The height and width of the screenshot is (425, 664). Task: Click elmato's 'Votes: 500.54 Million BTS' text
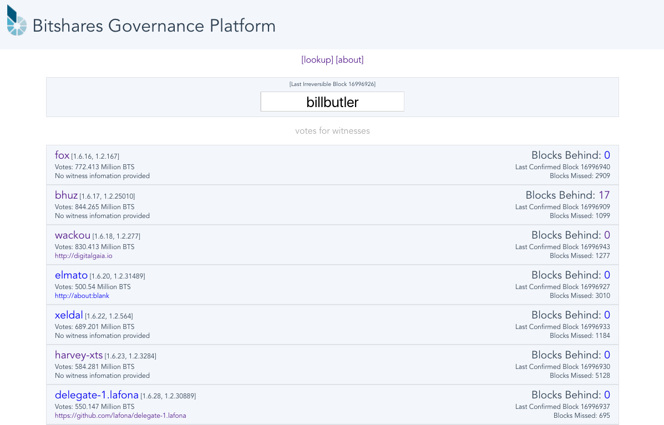(93, 287)
